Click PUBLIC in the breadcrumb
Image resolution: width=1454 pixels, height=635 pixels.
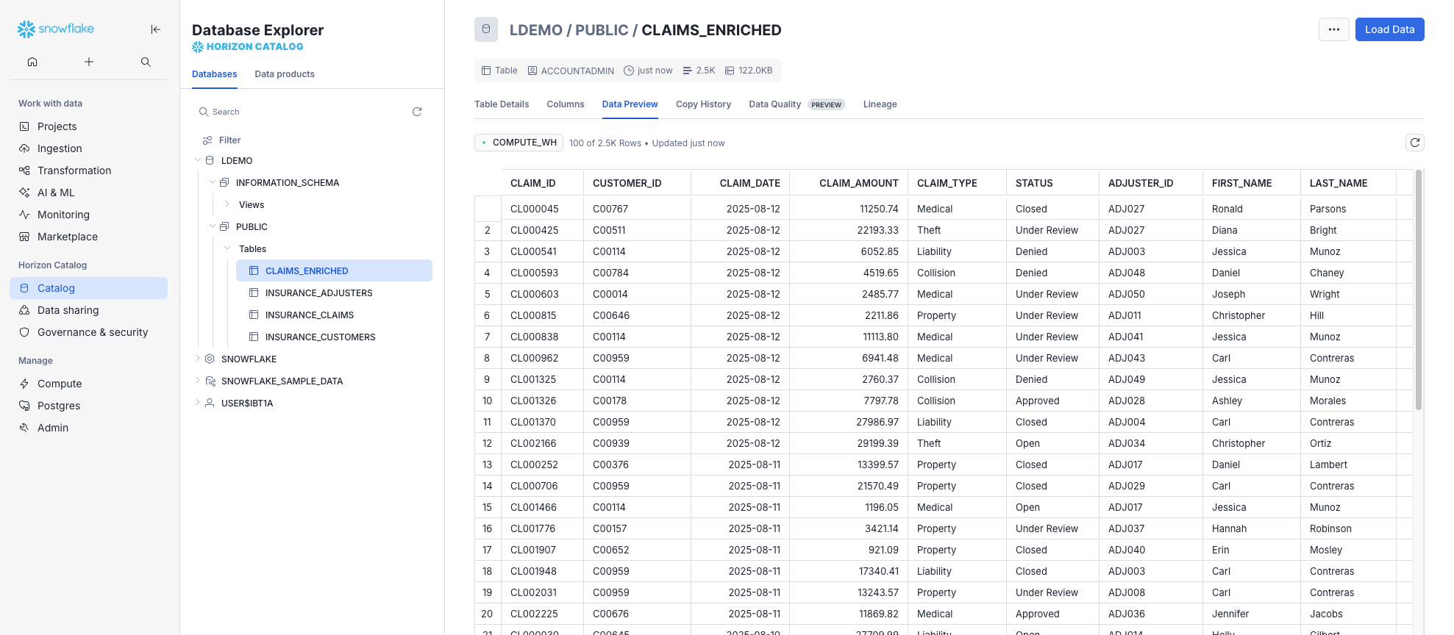point(602,30)
